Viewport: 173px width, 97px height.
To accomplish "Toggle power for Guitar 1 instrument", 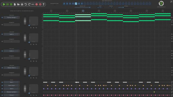I will (x=2, y=51).
